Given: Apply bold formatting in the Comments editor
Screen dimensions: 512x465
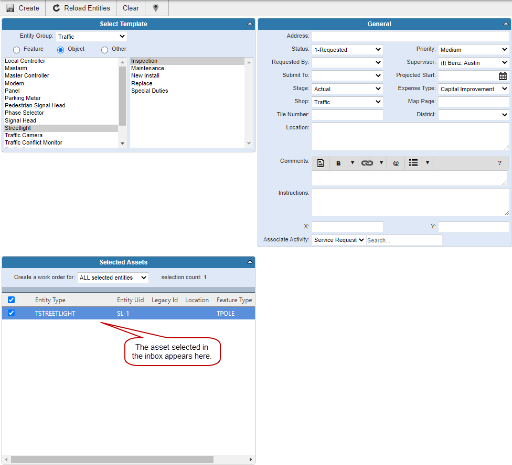Looking at the screenshot, I should 339,163.
